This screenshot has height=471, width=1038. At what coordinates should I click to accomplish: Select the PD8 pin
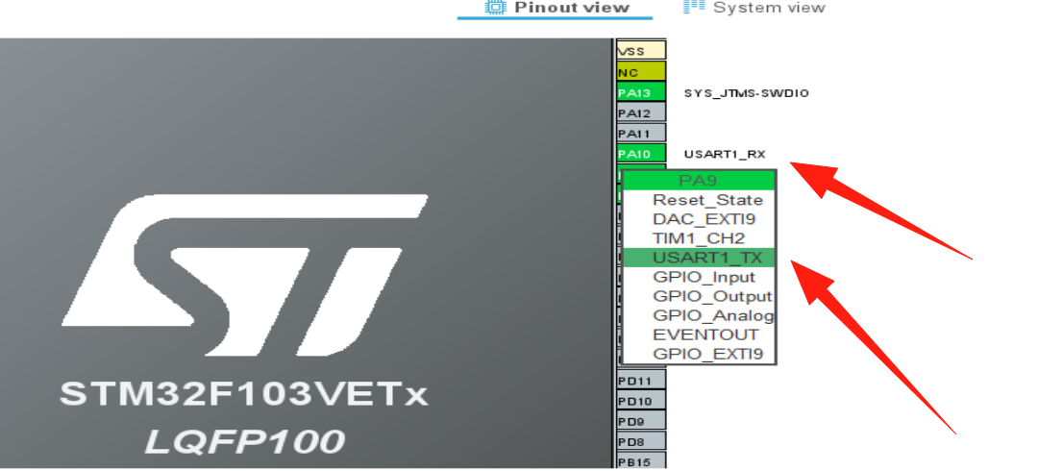[x=641, y=441]
